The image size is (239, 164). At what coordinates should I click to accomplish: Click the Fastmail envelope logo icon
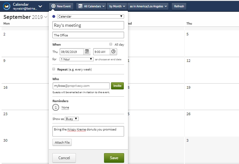(7, 6)
